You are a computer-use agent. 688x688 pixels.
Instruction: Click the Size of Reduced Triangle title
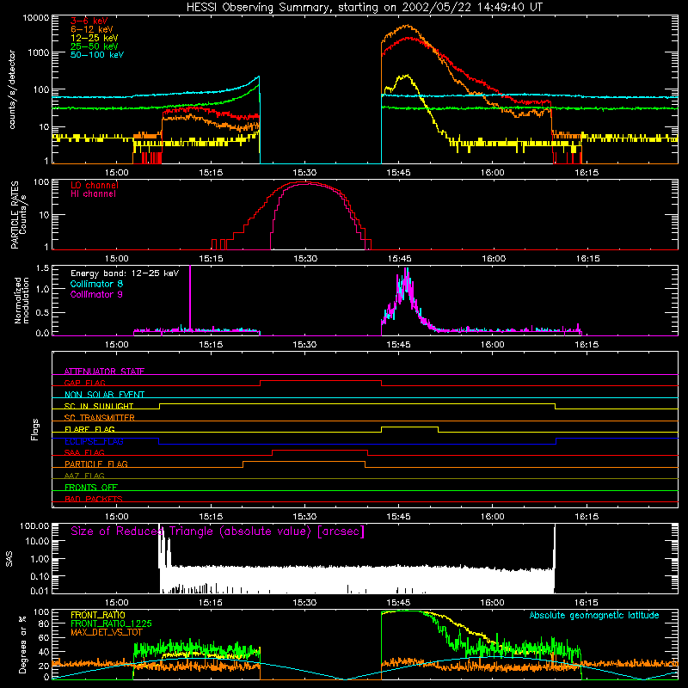tap(218, 531)
